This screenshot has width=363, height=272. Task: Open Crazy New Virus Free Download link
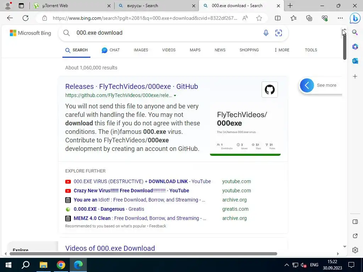tap(131, 191)
